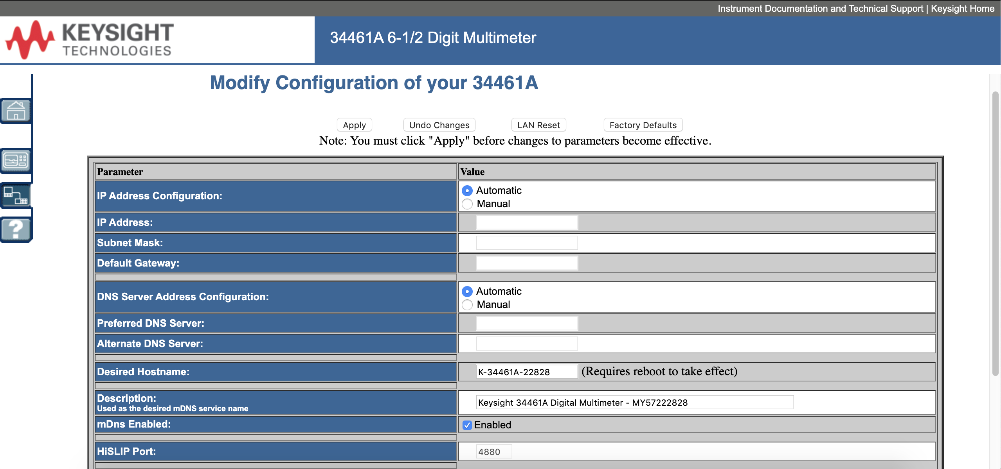Choose Manual DNS Server Address Configuration
Image resolution: width=1001 pixels, height=469 pixels.
click(x=467, y=305)
